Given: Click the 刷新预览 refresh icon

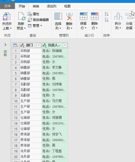Looking at the screenshot, I should coord(22,16).
